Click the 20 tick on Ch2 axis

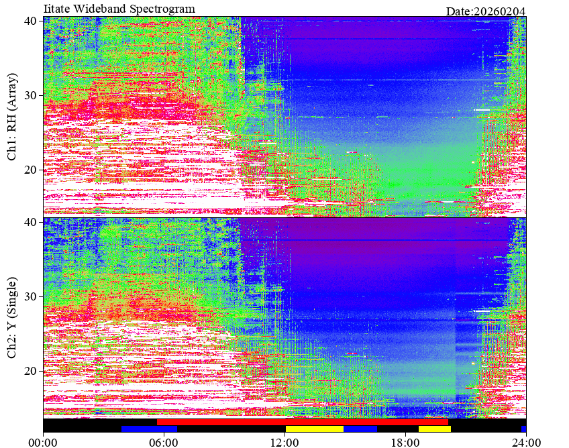30,371
